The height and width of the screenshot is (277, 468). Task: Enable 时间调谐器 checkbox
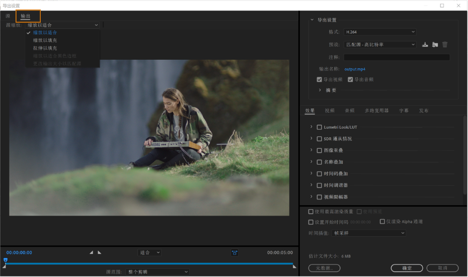(x=320, y=186)
